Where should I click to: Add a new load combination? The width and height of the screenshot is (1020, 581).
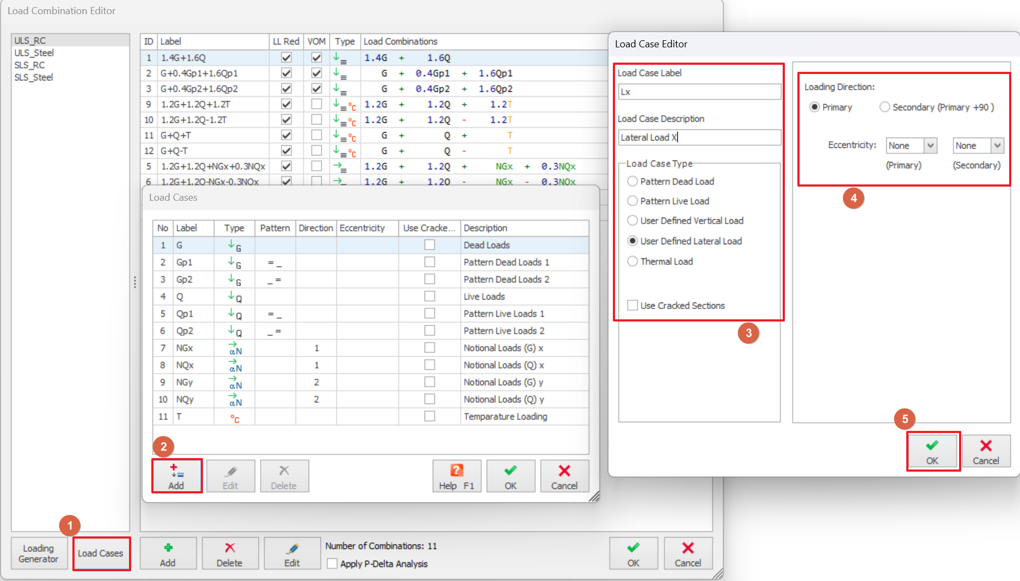pyautogui.click(x=168, y=553)
